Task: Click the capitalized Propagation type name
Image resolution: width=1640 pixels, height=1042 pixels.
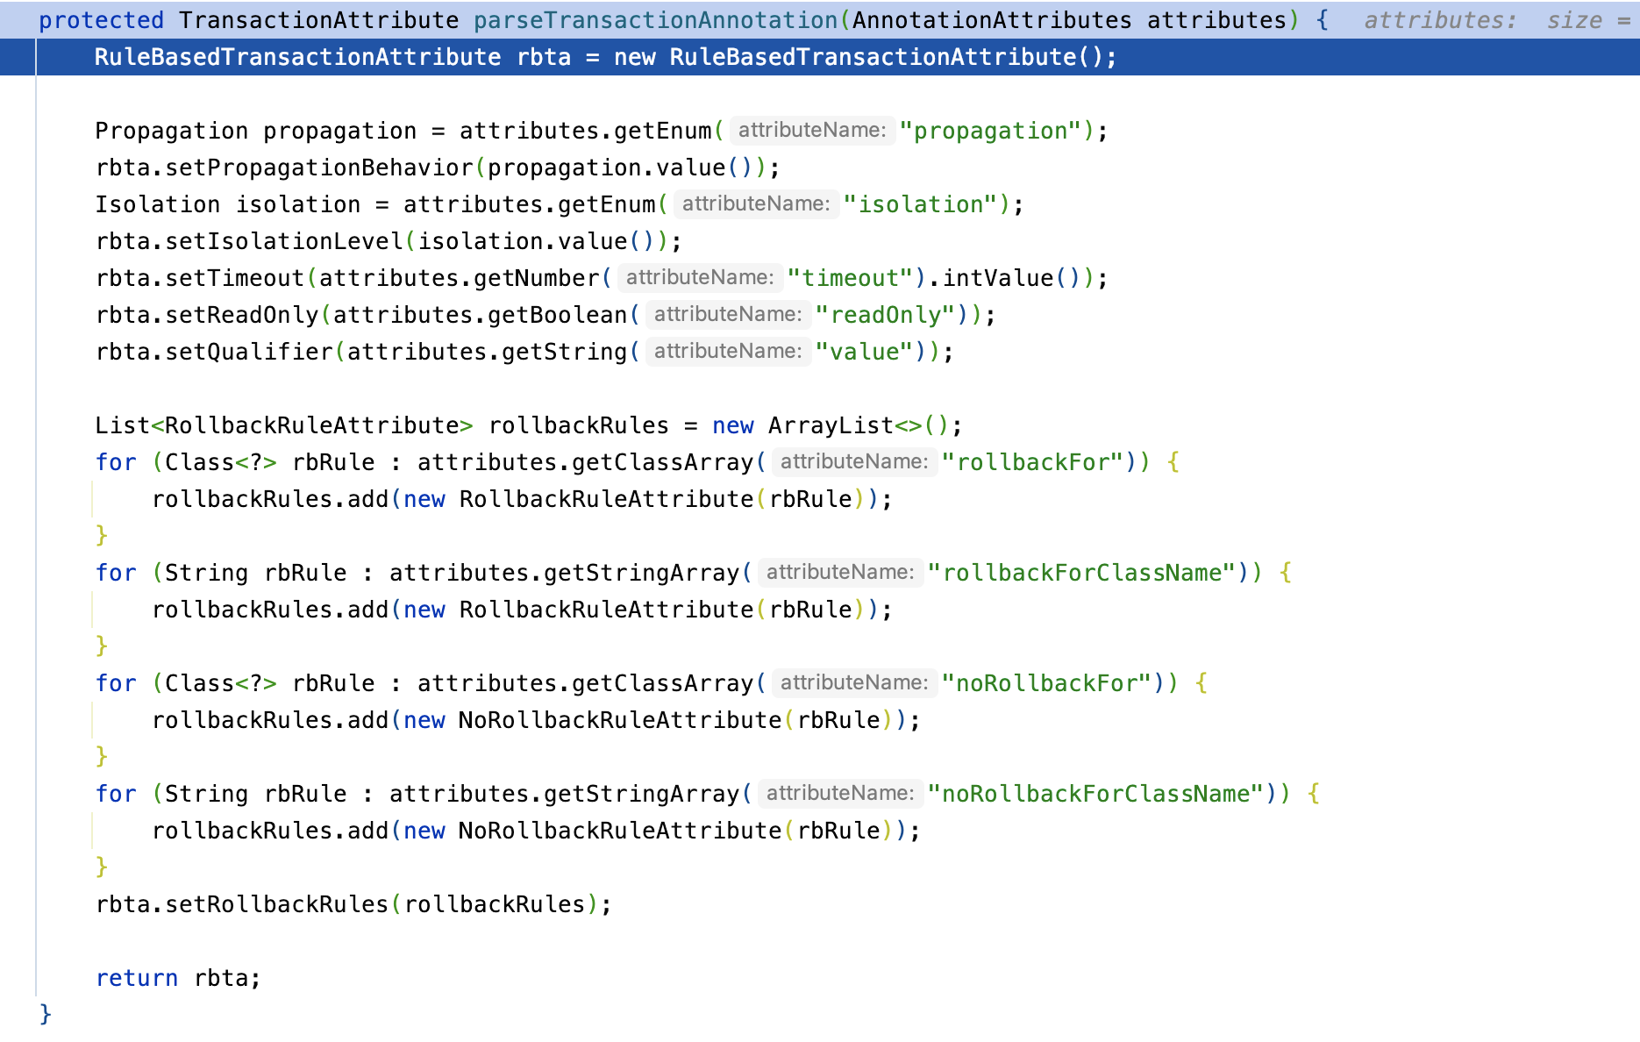Action: tap(172, 131)
